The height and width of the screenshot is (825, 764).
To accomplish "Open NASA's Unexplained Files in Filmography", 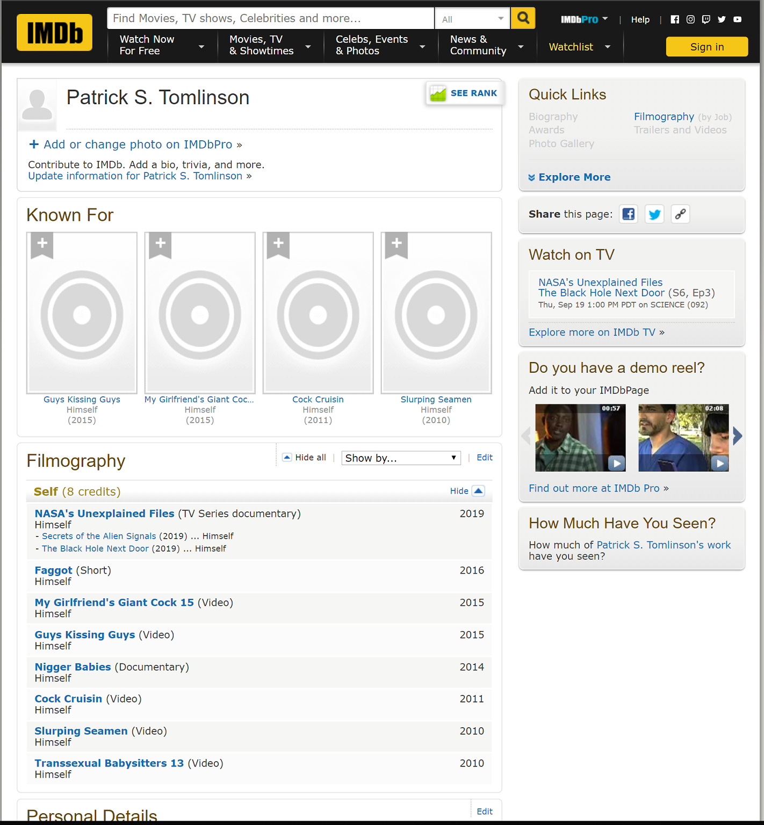I will [105, 513].
